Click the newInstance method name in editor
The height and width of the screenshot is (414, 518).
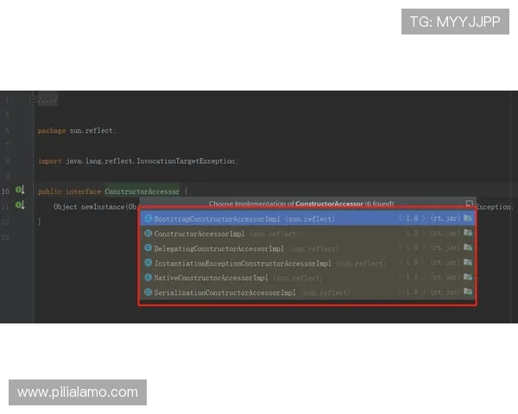coord(103,207)
